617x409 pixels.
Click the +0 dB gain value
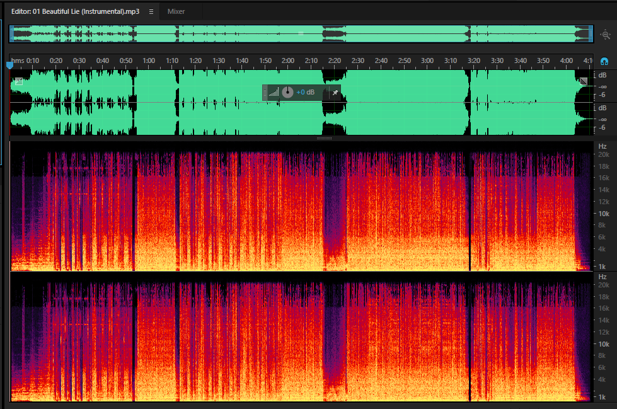pyautogui.click(x=306, y=92)
